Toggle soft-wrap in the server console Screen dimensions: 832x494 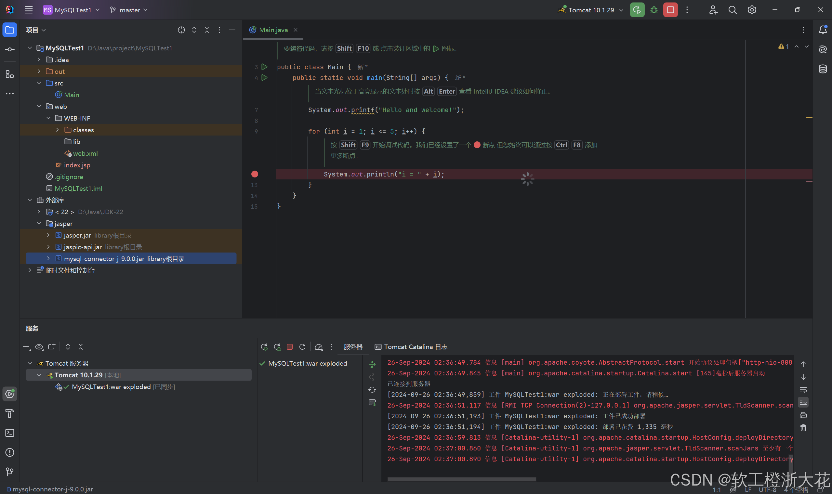coord(803,390)
